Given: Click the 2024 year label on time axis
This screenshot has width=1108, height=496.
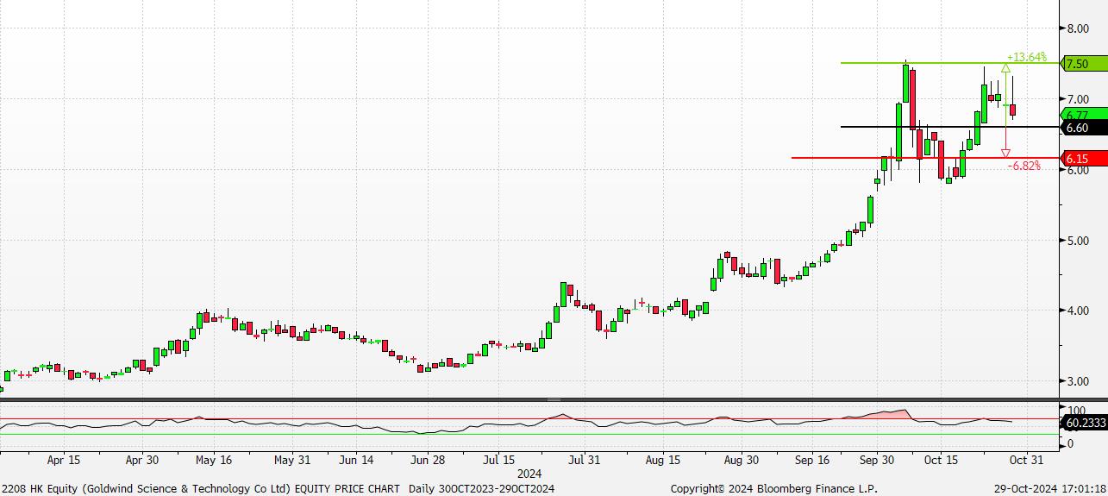Looking at the screenshot, I should click(x=529, y=474).
